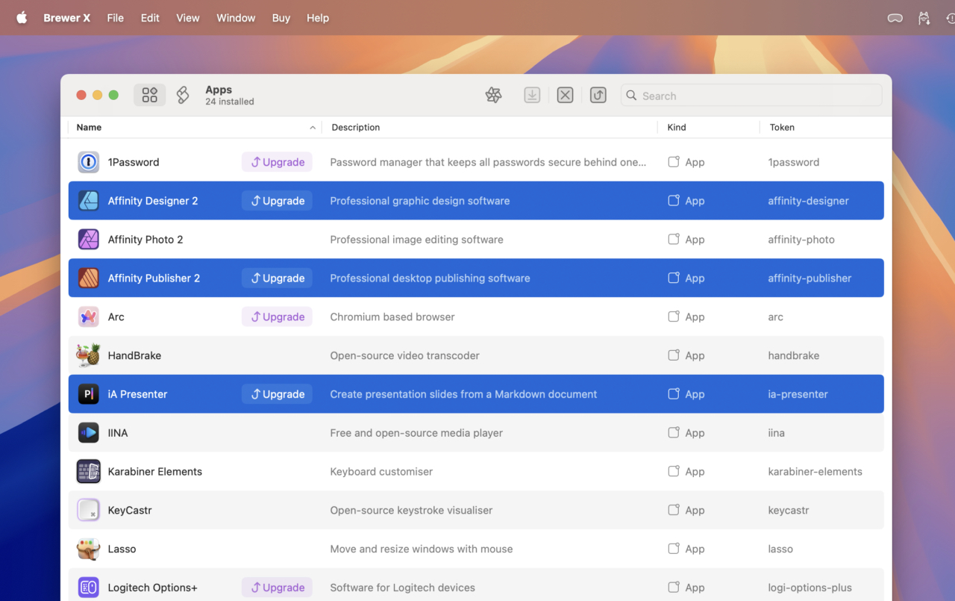
Task: Click 'Open-source video transcoder' description
Action: (x=405, y=355)
